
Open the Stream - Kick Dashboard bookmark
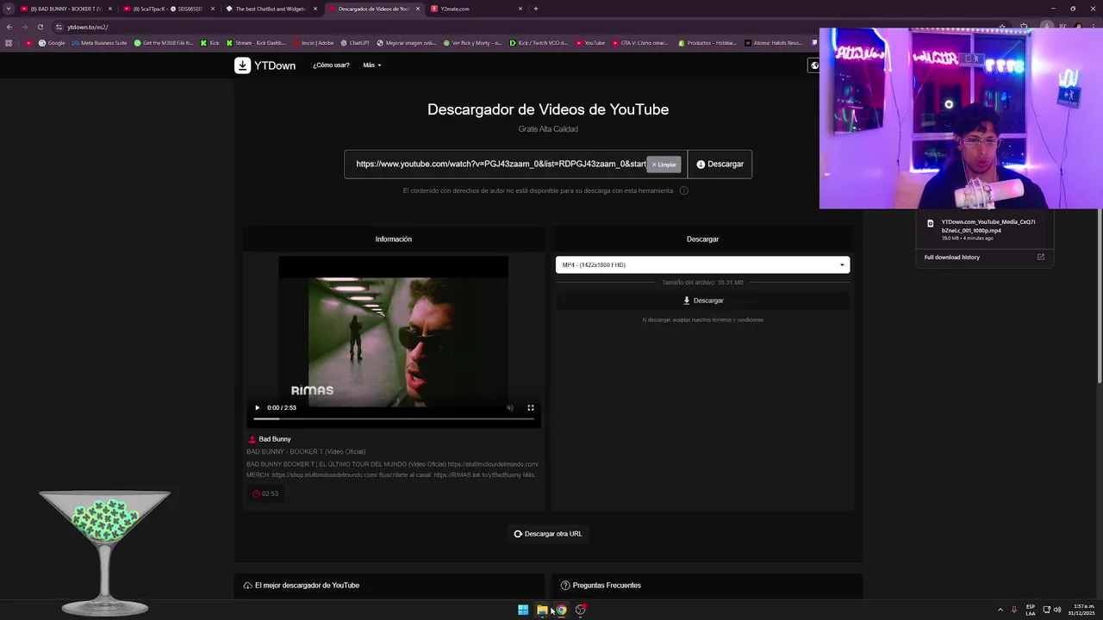point(255,42)
